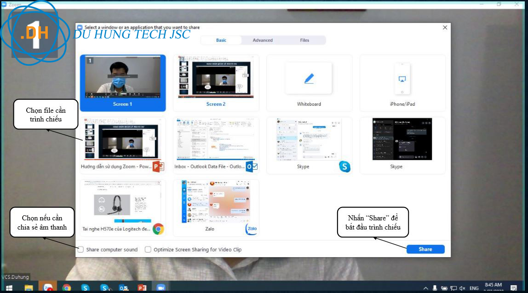Image resolution: width=528 pixels, height=293 pixels.
Task: Select the Screen 2 thumbnail
Action: click(x=216, y=83)
